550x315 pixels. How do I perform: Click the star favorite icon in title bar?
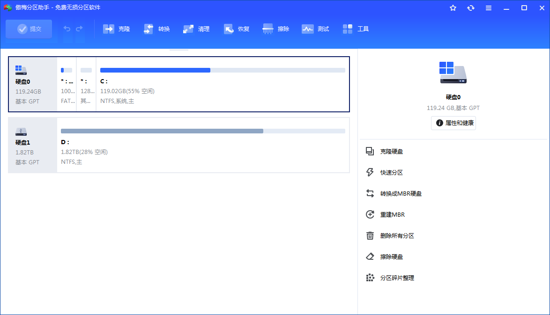coord(453,8)
